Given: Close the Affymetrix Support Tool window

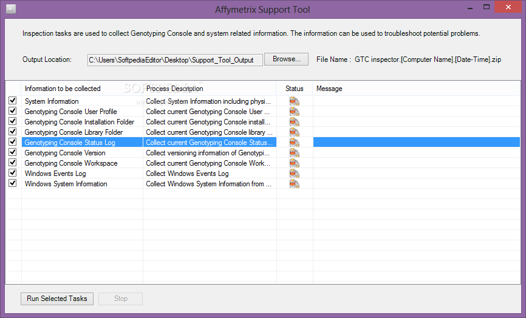Looking at the screenshot, I should click(x=508, y=7).
